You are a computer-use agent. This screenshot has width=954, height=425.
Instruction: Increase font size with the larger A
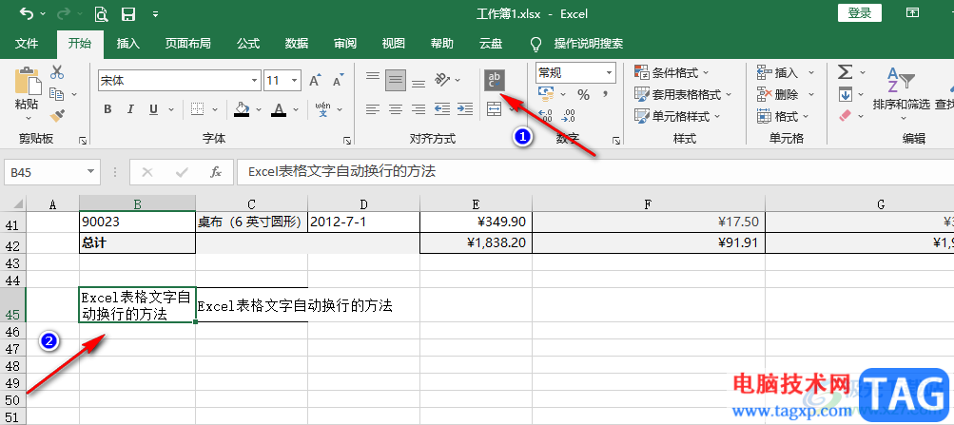point(315,80)
